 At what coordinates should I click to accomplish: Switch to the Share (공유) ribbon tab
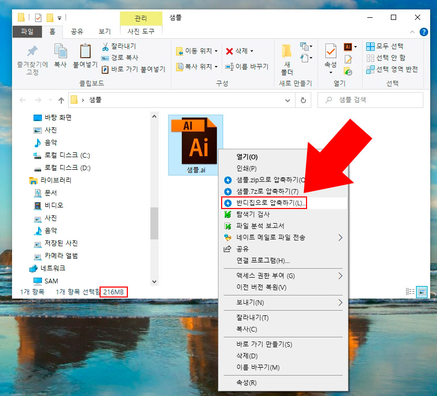[77, 31]
